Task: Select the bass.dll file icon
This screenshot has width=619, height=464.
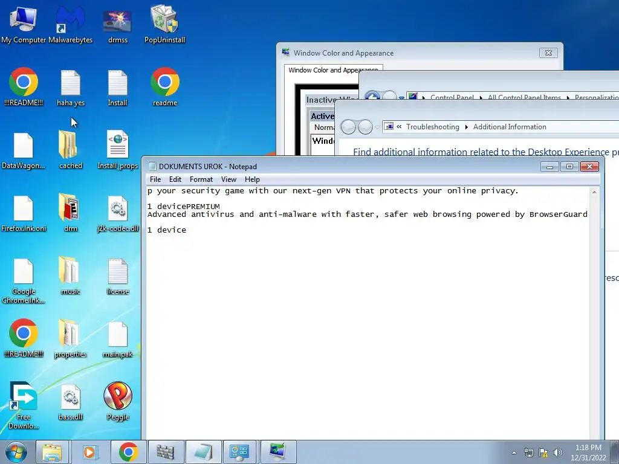Action: point(70,402)
